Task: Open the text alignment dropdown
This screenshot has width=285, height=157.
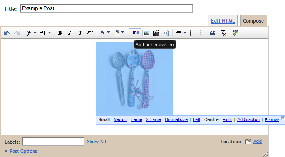Action: click(181, 33)
